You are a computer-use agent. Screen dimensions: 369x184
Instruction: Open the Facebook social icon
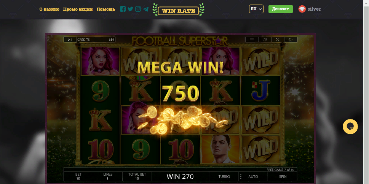tap(123, 9)
